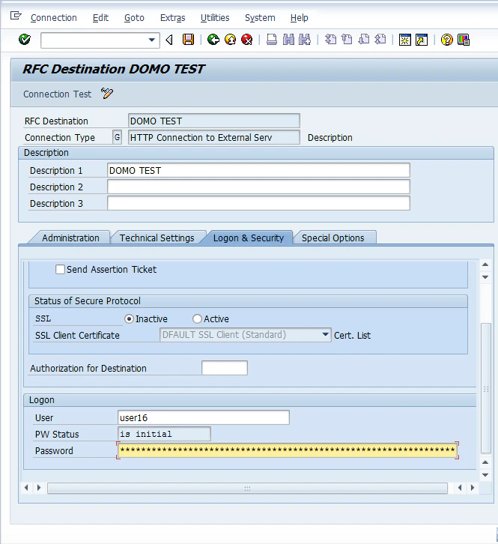Open the SSL Client Certificate dropdown
Screen dimensions: 498x544
coord(325,335)
